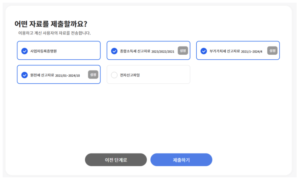298x179 pixels.
Task: Click the 부가가치세 신고자료 label
Action: 225,51
